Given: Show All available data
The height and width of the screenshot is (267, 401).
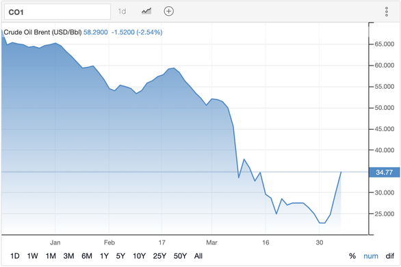Looking at the screenshot, I should coord(198,256).
